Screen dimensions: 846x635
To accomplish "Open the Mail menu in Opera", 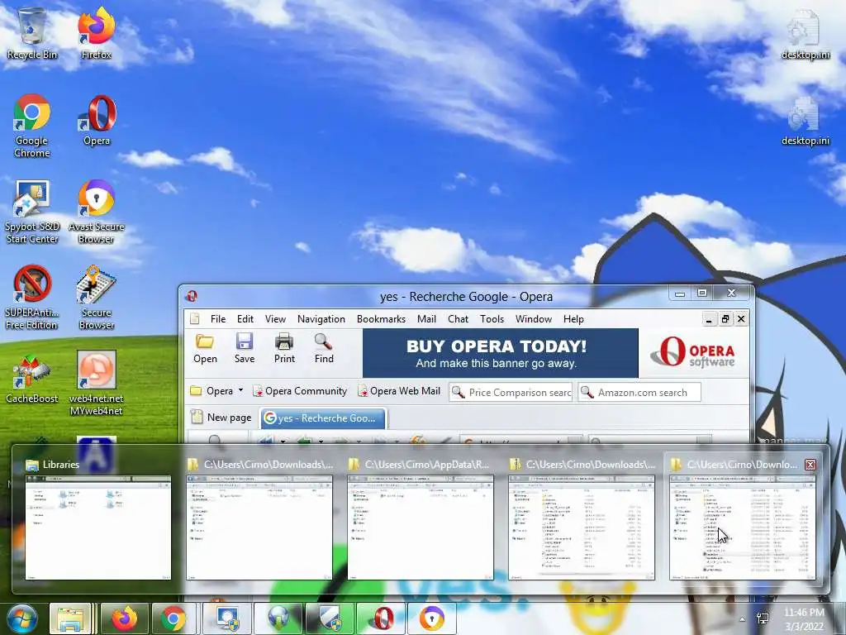I will click(x=426, y=319).
